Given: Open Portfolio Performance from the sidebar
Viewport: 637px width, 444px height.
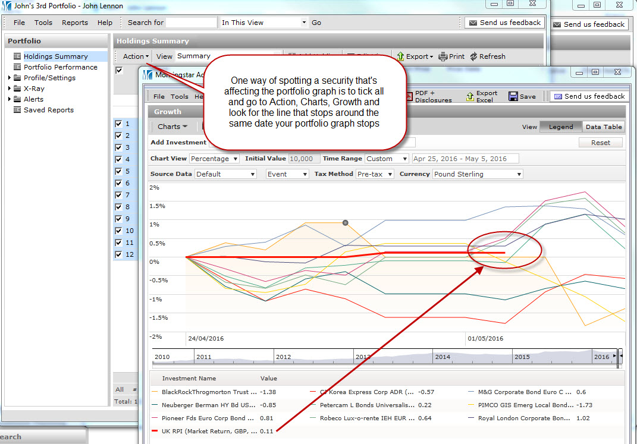Looking at the screenshot, I should [x=60, y=67].
